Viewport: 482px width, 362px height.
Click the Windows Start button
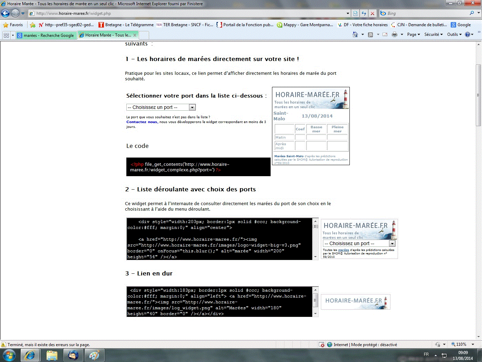point(9,355)
